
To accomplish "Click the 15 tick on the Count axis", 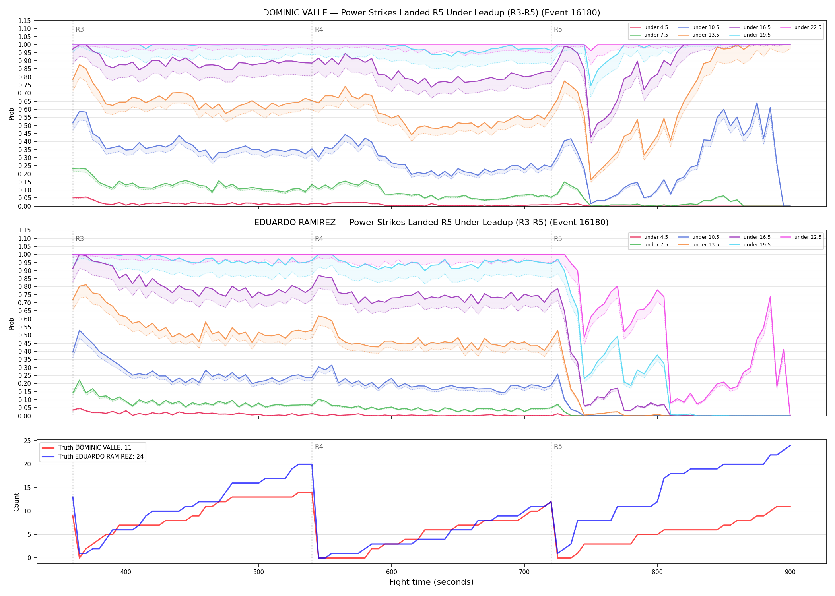I will (27, 488).
